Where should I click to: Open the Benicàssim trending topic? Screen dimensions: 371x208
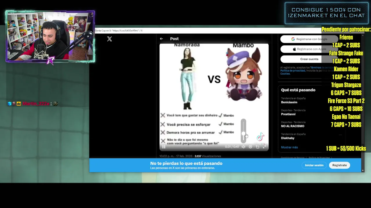289,102
